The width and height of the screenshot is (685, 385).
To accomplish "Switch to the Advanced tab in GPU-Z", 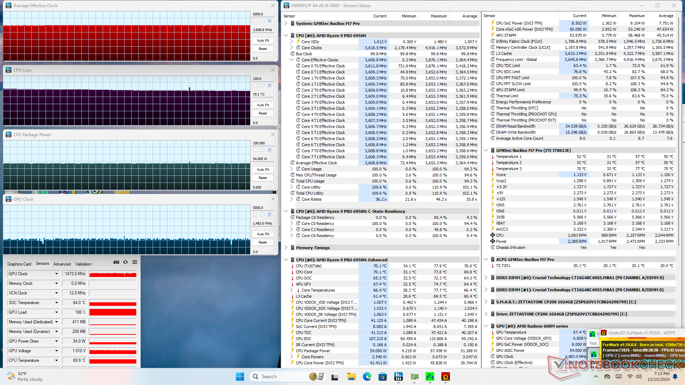I will click(x=62, y=264).
